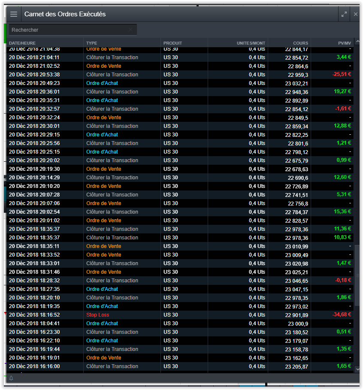This screenshot has height=390, width=363.
Task: Select the price 22 849,5
Action: (298, 118)
